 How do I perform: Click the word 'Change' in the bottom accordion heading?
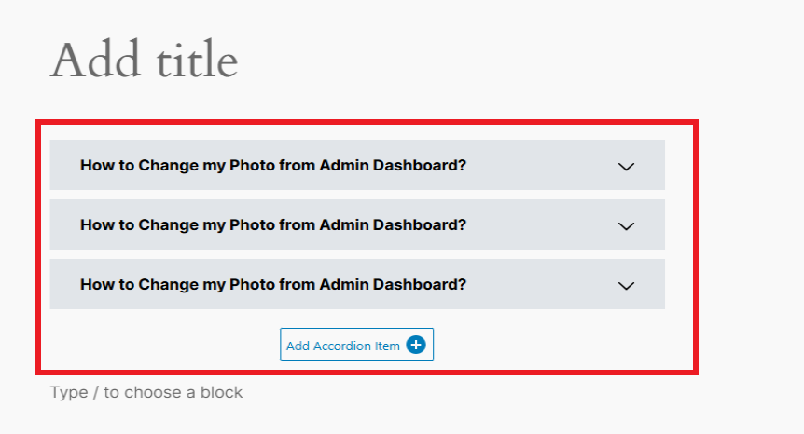168,285
